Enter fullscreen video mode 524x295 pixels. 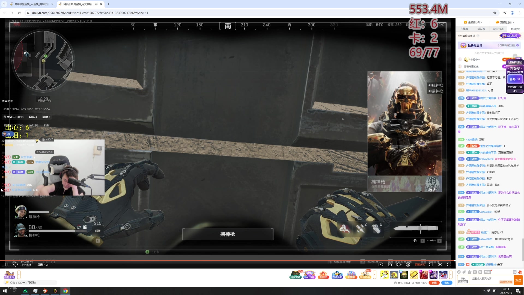(449, 264)
